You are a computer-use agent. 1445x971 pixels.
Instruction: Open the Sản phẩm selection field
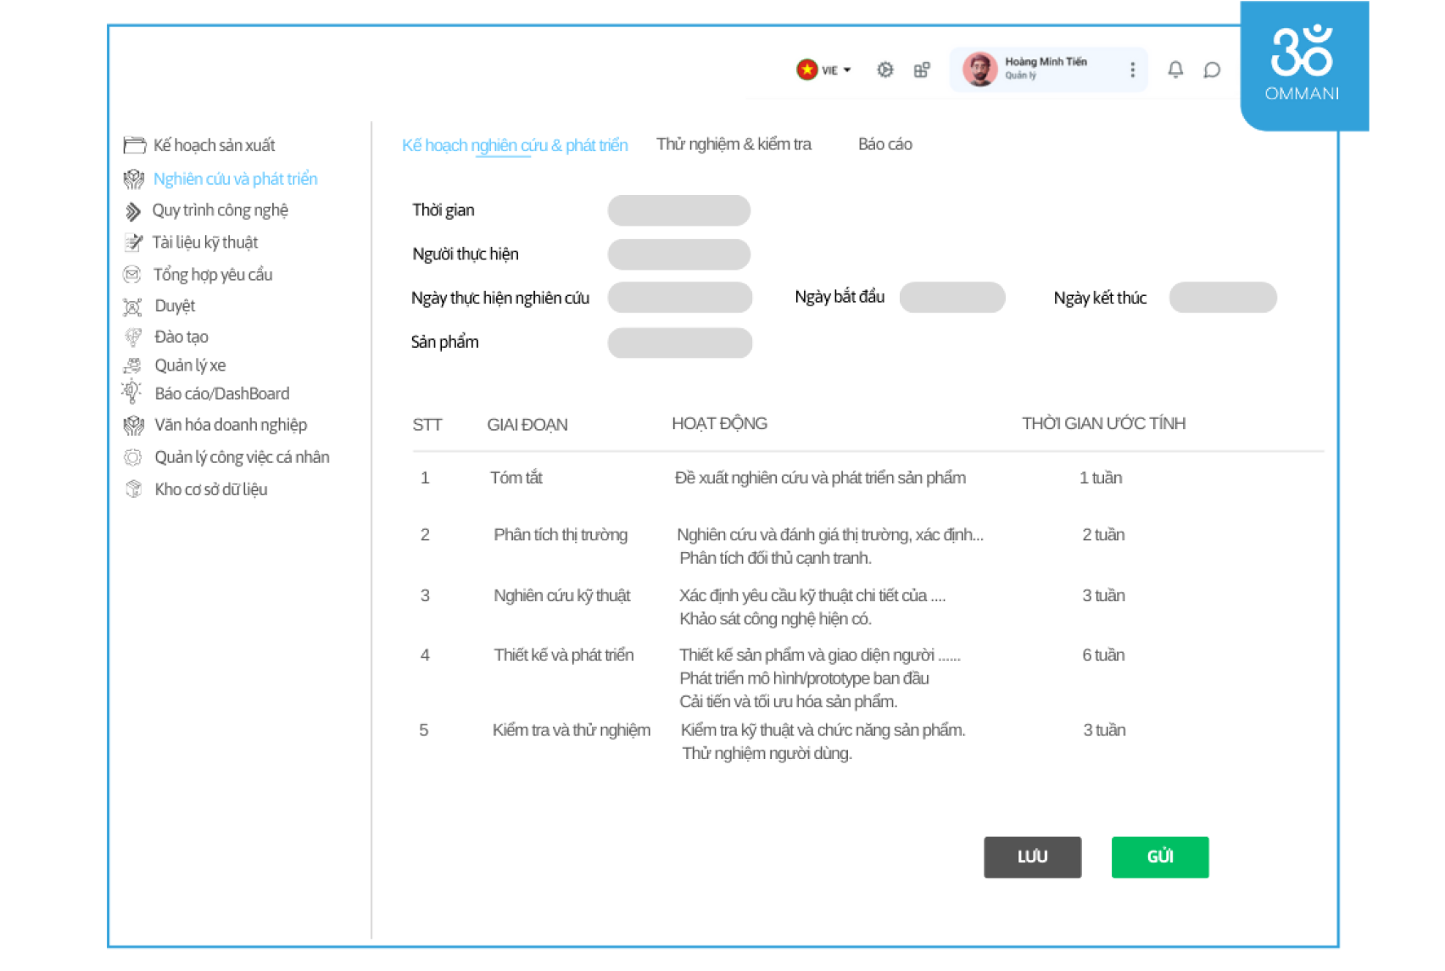coord(679,343)
